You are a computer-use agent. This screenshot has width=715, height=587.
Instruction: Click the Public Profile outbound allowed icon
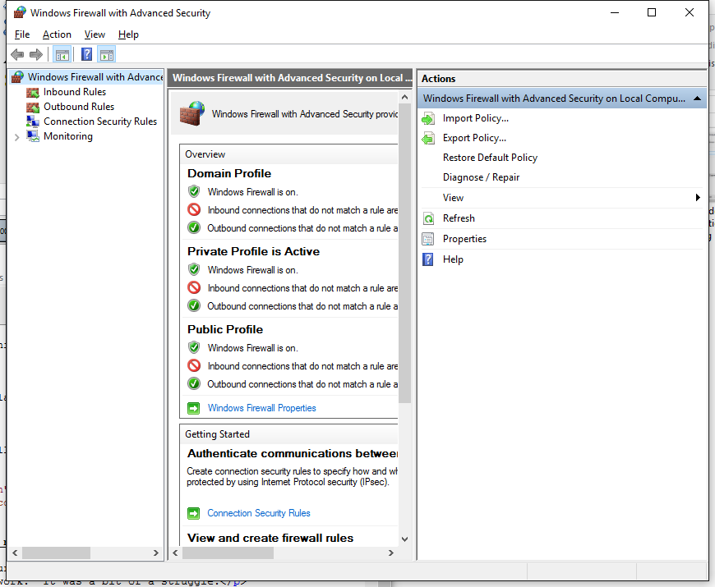(194, 383)
